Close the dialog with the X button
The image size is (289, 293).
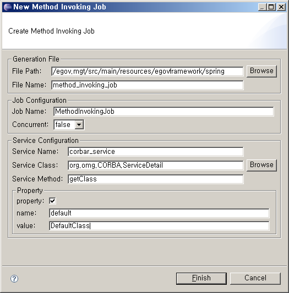(281, 7)
